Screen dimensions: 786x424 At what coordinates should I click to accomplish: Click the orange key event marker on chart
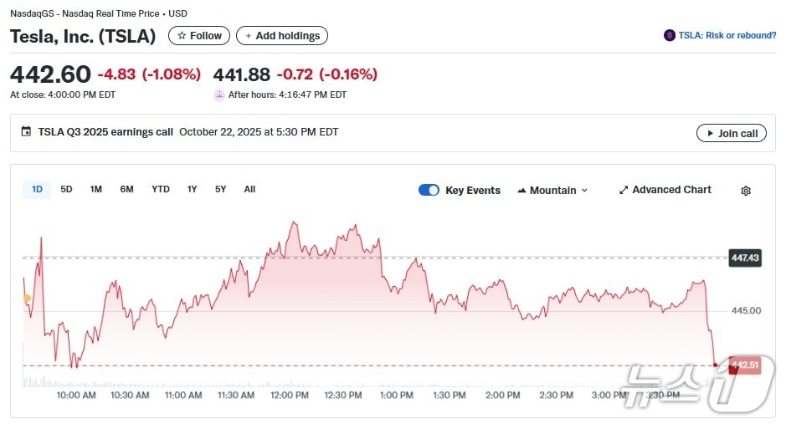(27, 299)
